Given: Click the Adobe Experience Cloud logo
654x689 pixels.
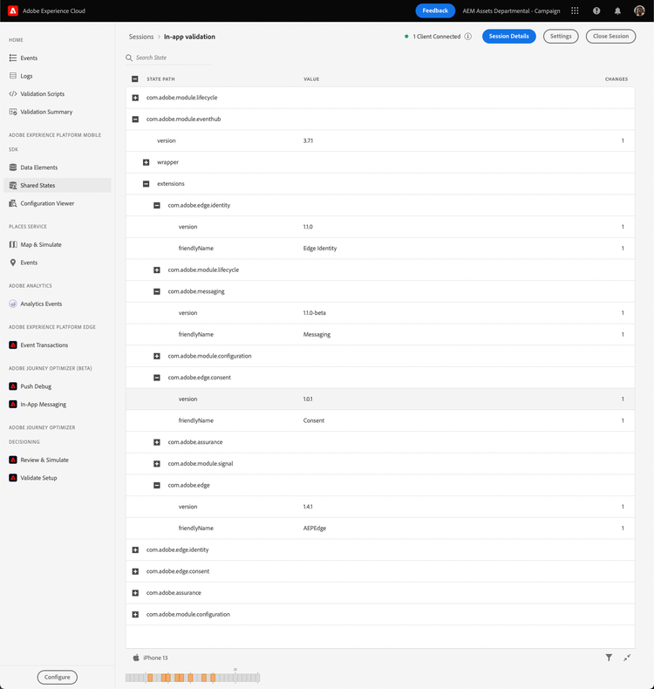Looking at the screenshot, I should click(x=13, y=10).
